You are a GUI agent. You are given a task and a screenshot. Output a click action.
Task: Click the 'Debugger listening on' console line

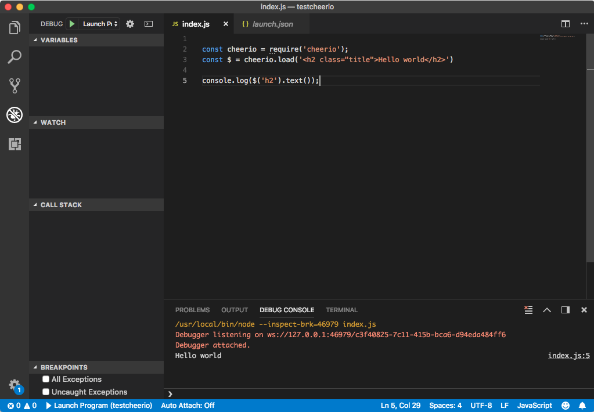coord(340,335)
